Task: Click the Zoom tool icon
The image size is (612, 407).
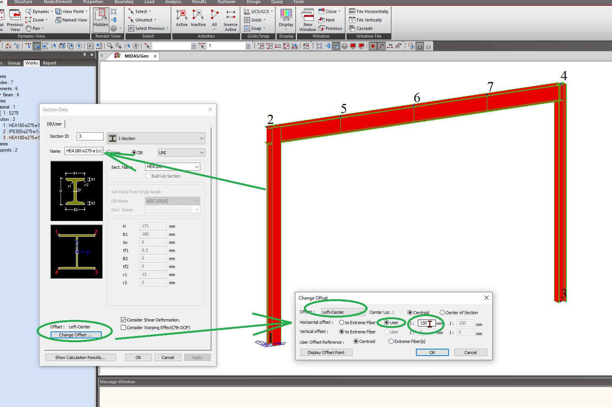Action: (28, 20)
